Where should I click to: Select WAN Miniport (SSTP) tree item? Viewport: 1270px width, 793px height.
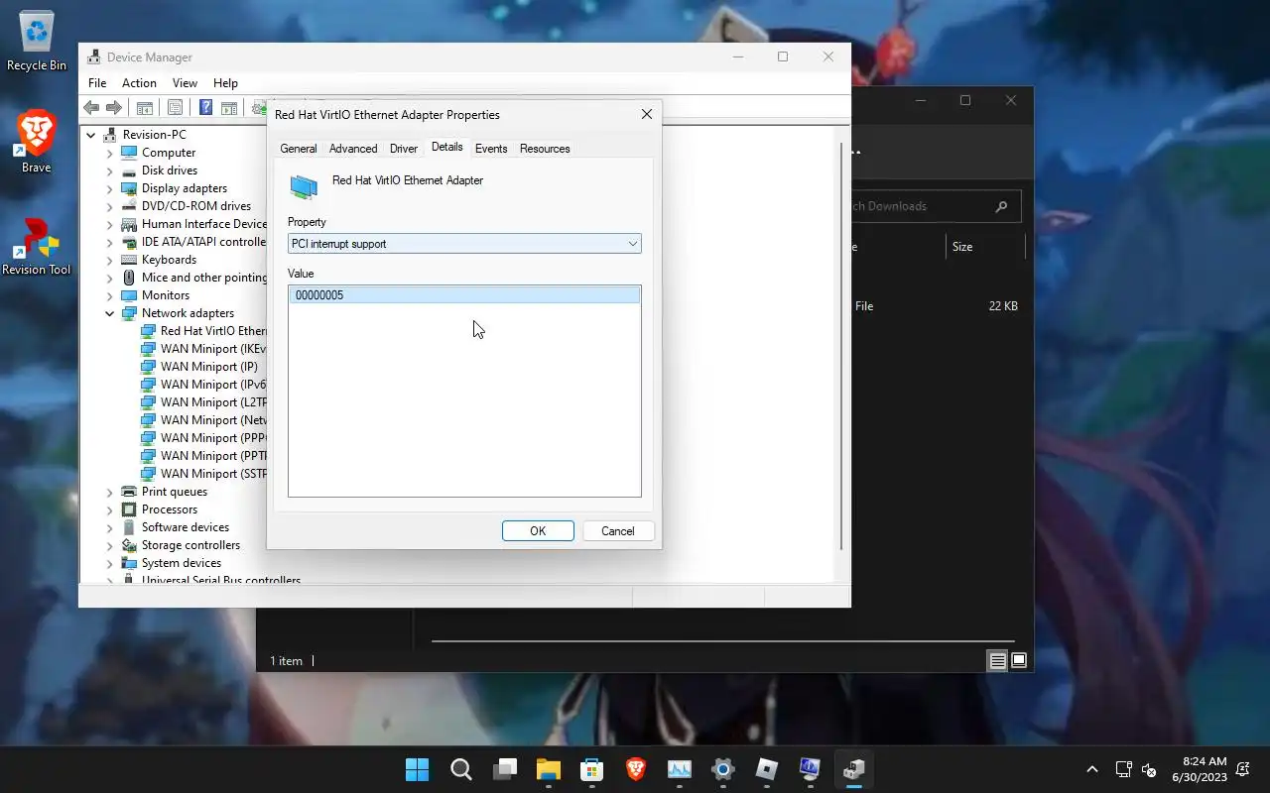click(x=203, y=474)
